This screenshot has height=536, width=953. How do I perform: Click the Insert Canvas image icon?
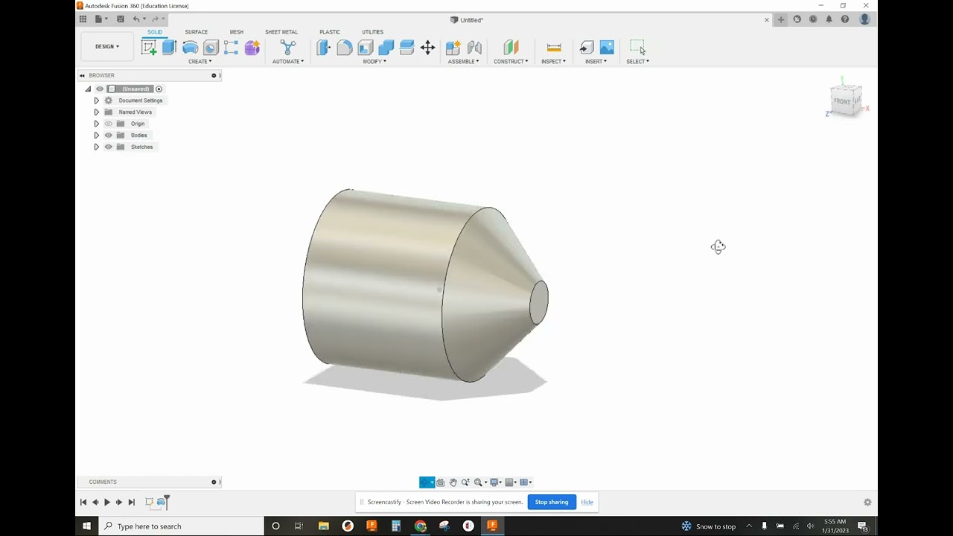tap(607, 48)
